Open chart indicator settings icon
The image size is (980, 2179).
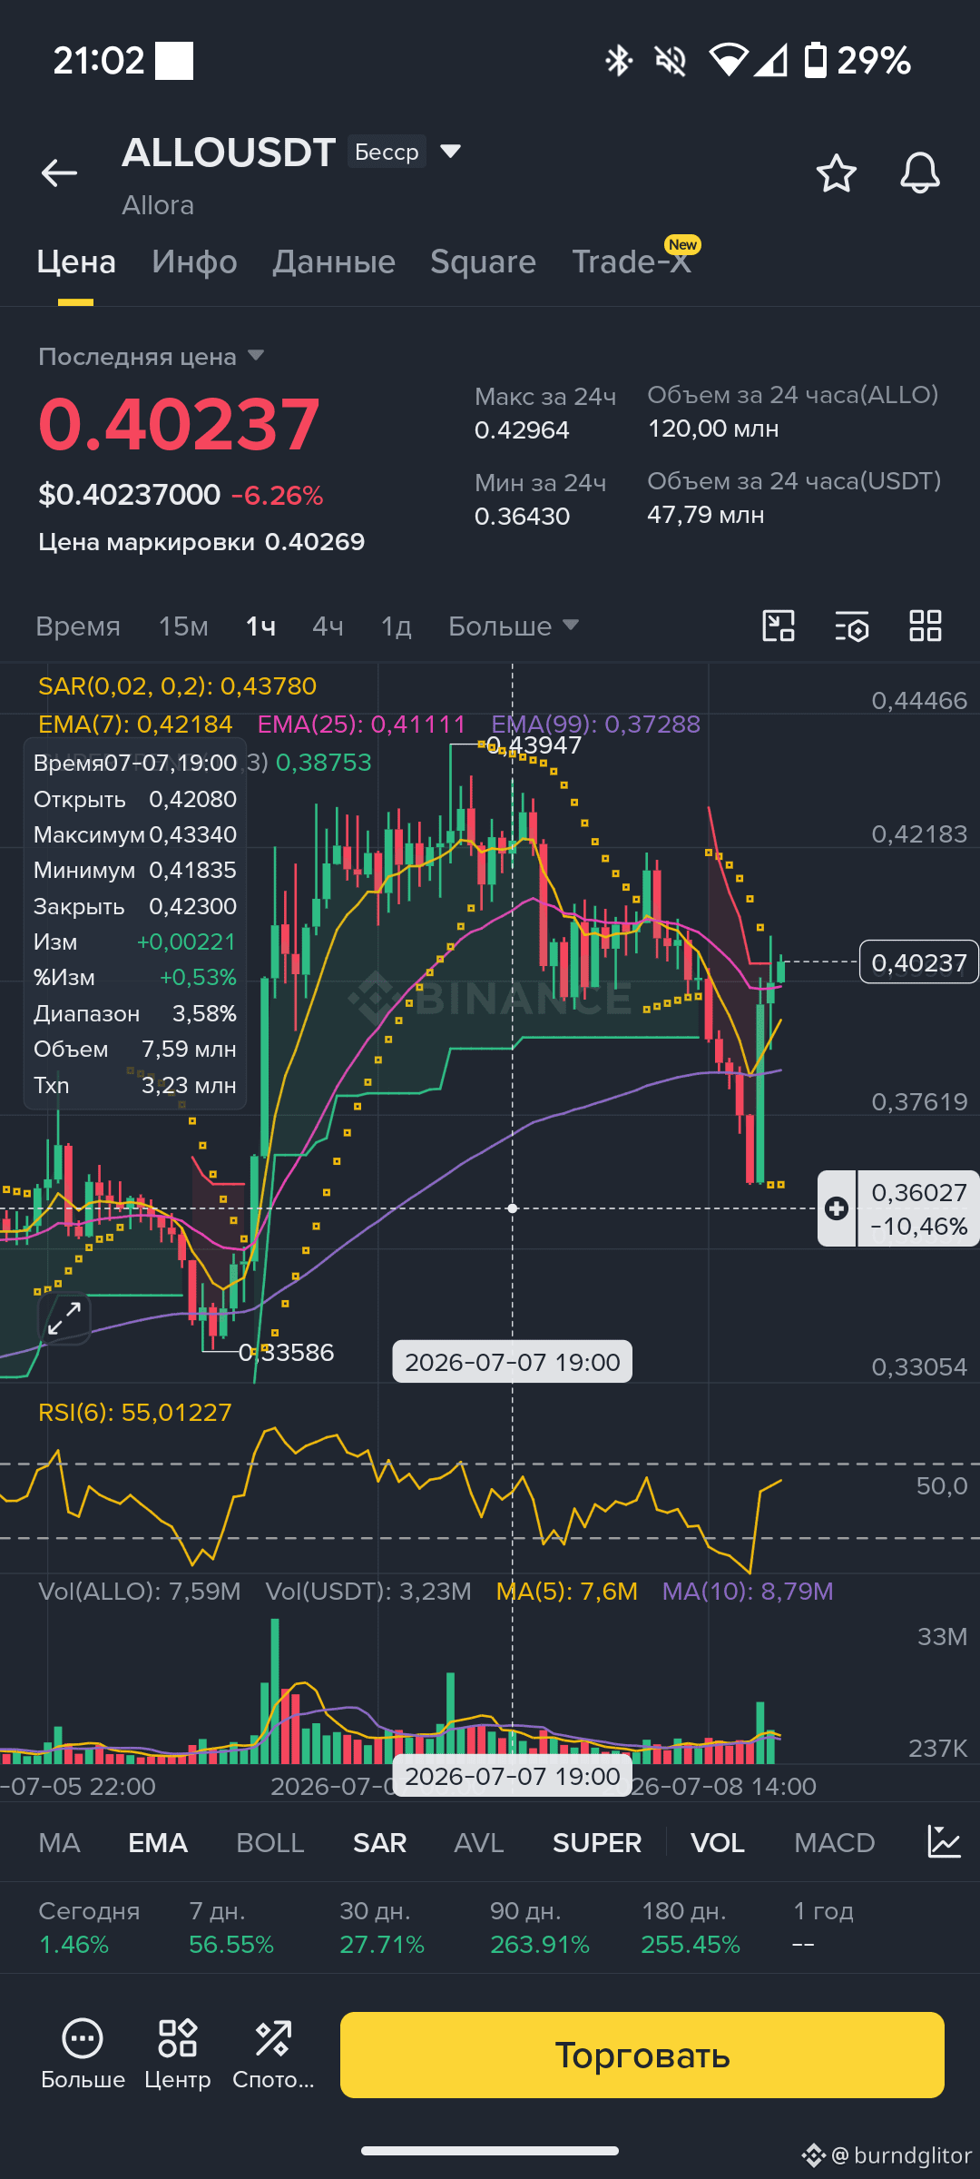pos(851,626)
